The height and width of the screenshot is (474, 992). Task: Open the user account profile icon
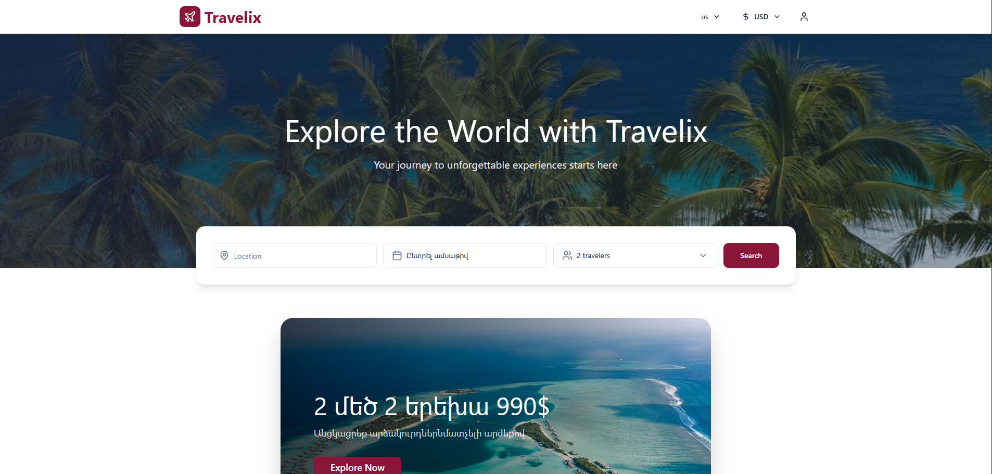pyautogui.click(x=804, y=17)
